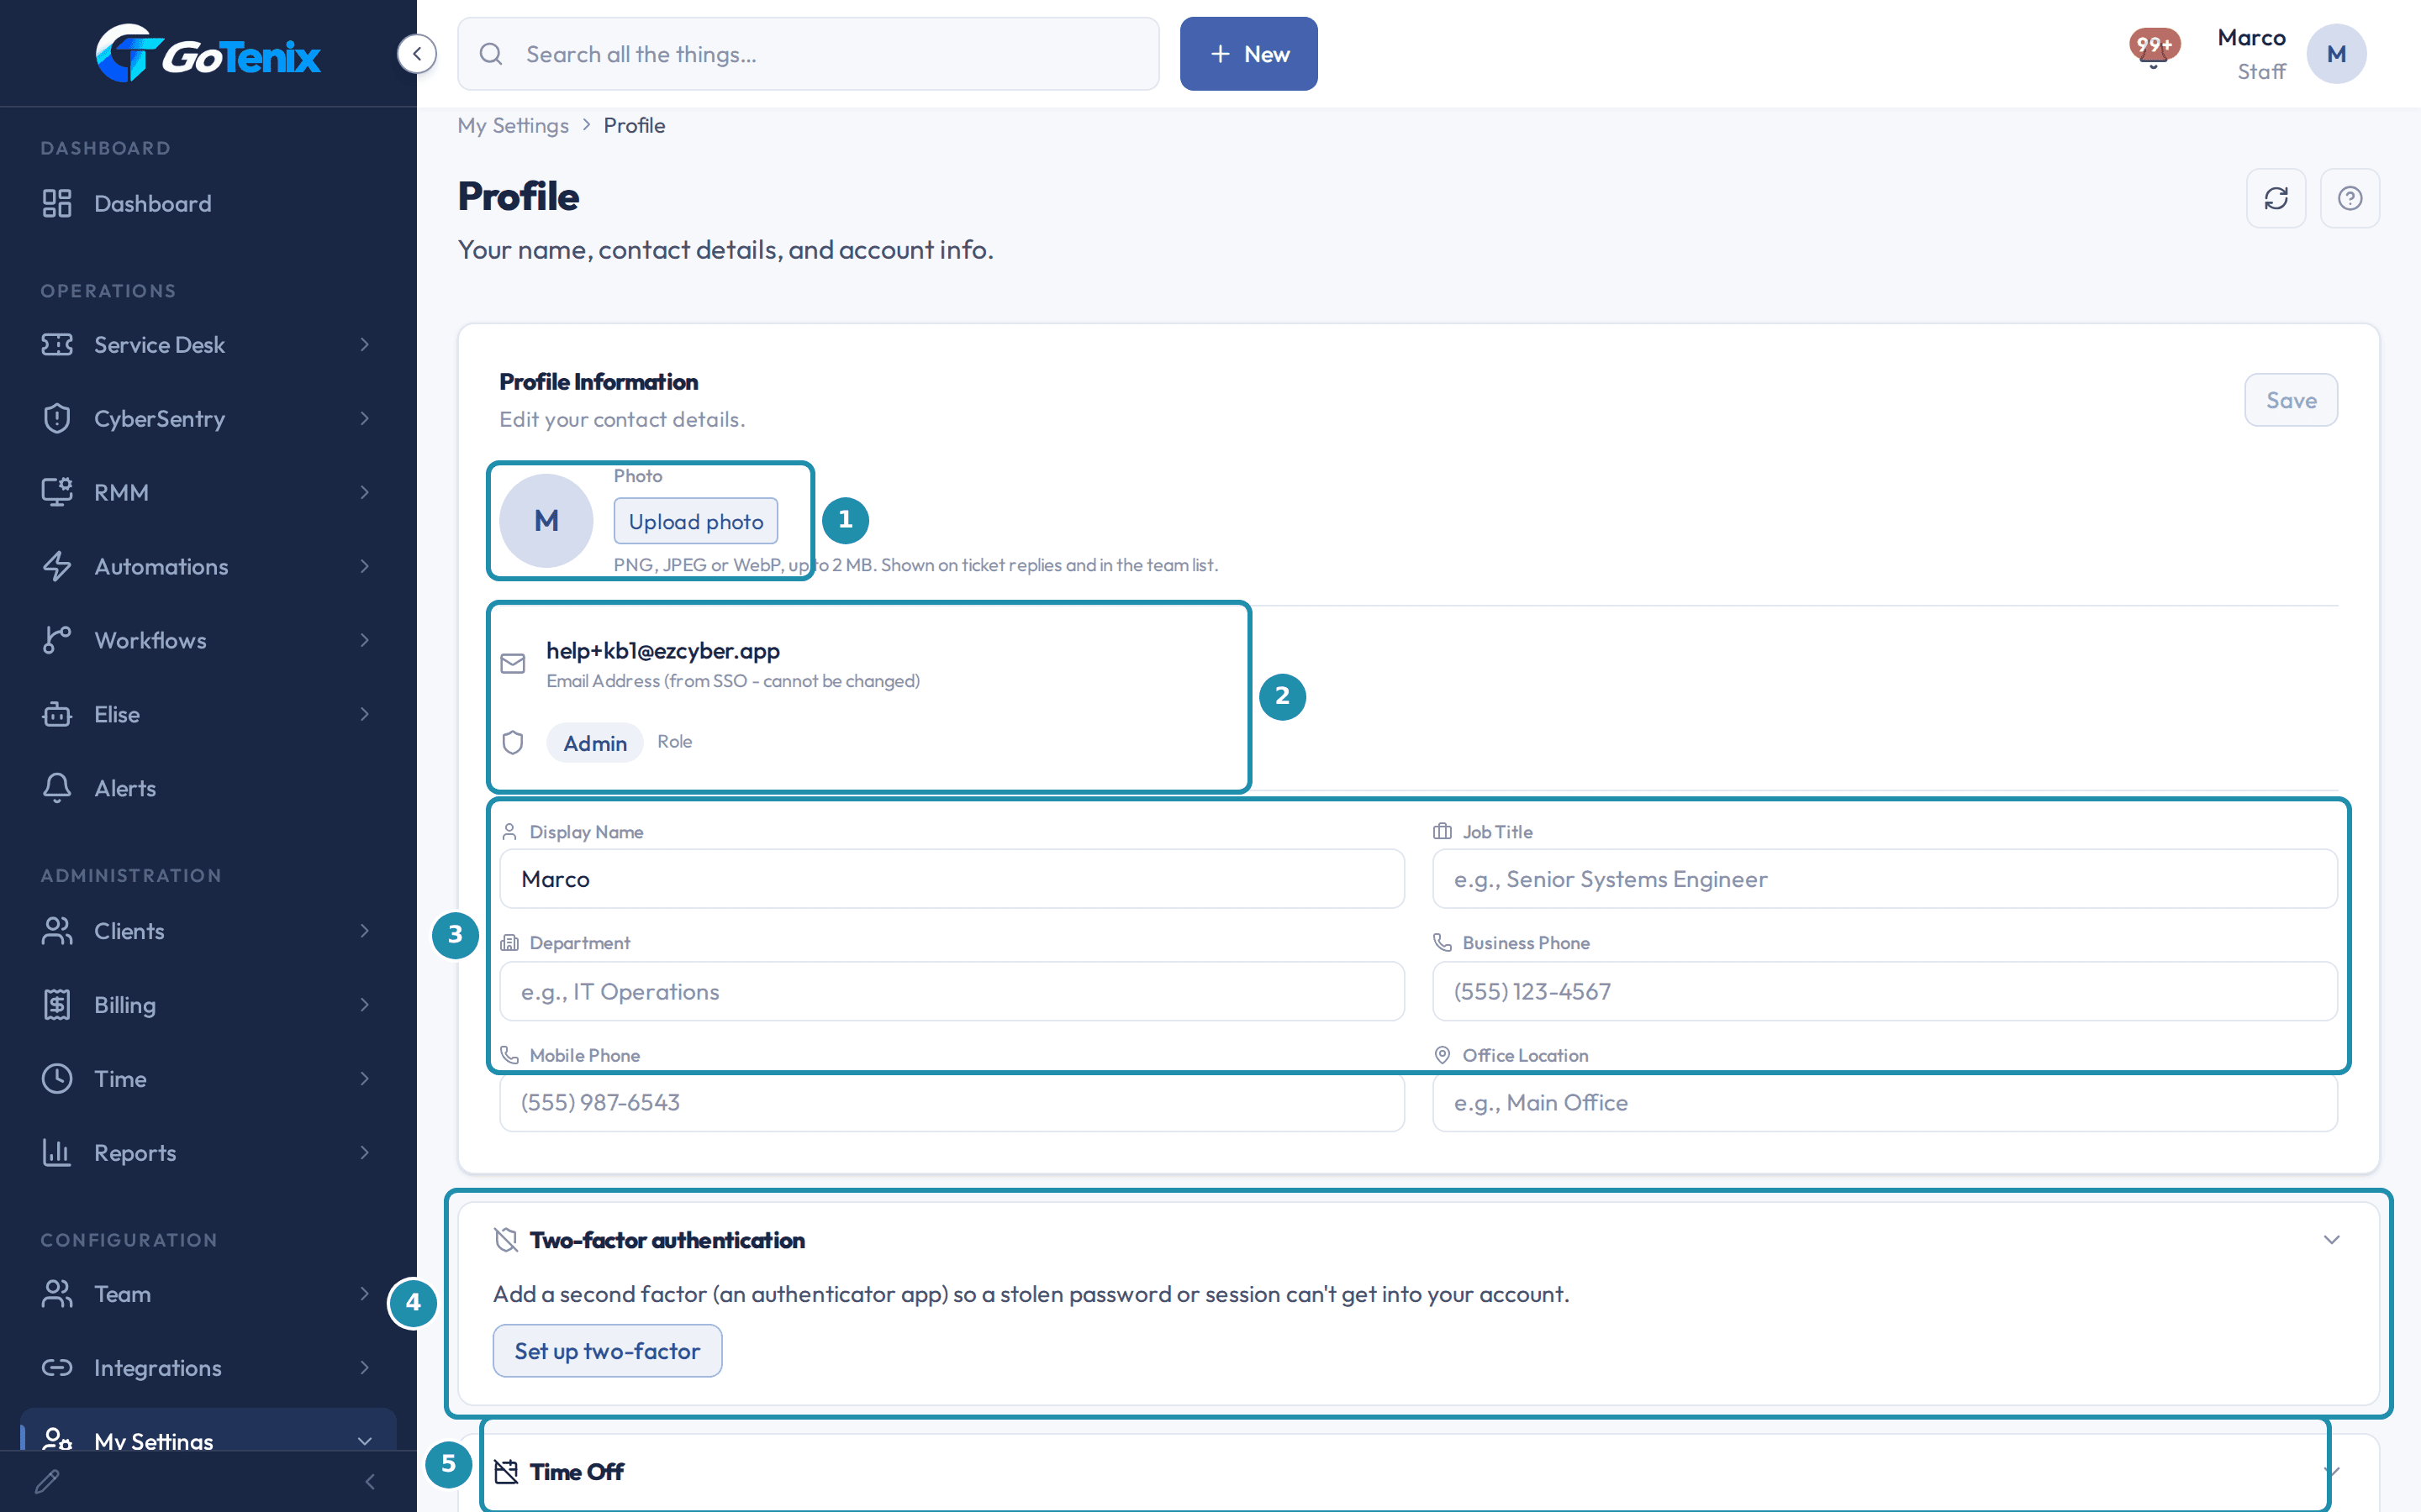Select the Time menu item

tap(208, 1079)
